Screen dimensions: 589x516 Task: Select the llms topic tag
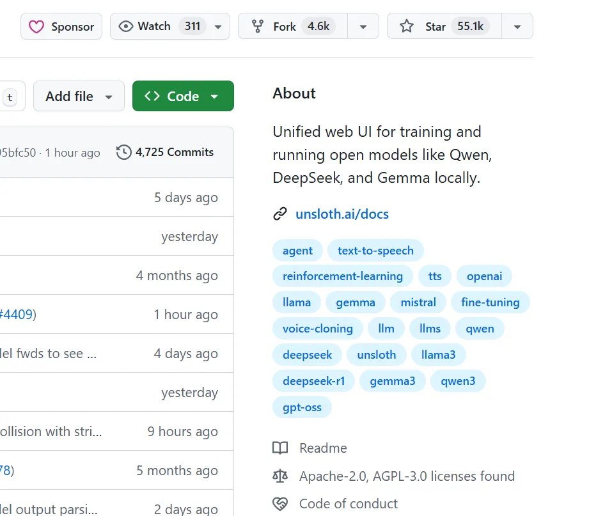coord(430,329)
